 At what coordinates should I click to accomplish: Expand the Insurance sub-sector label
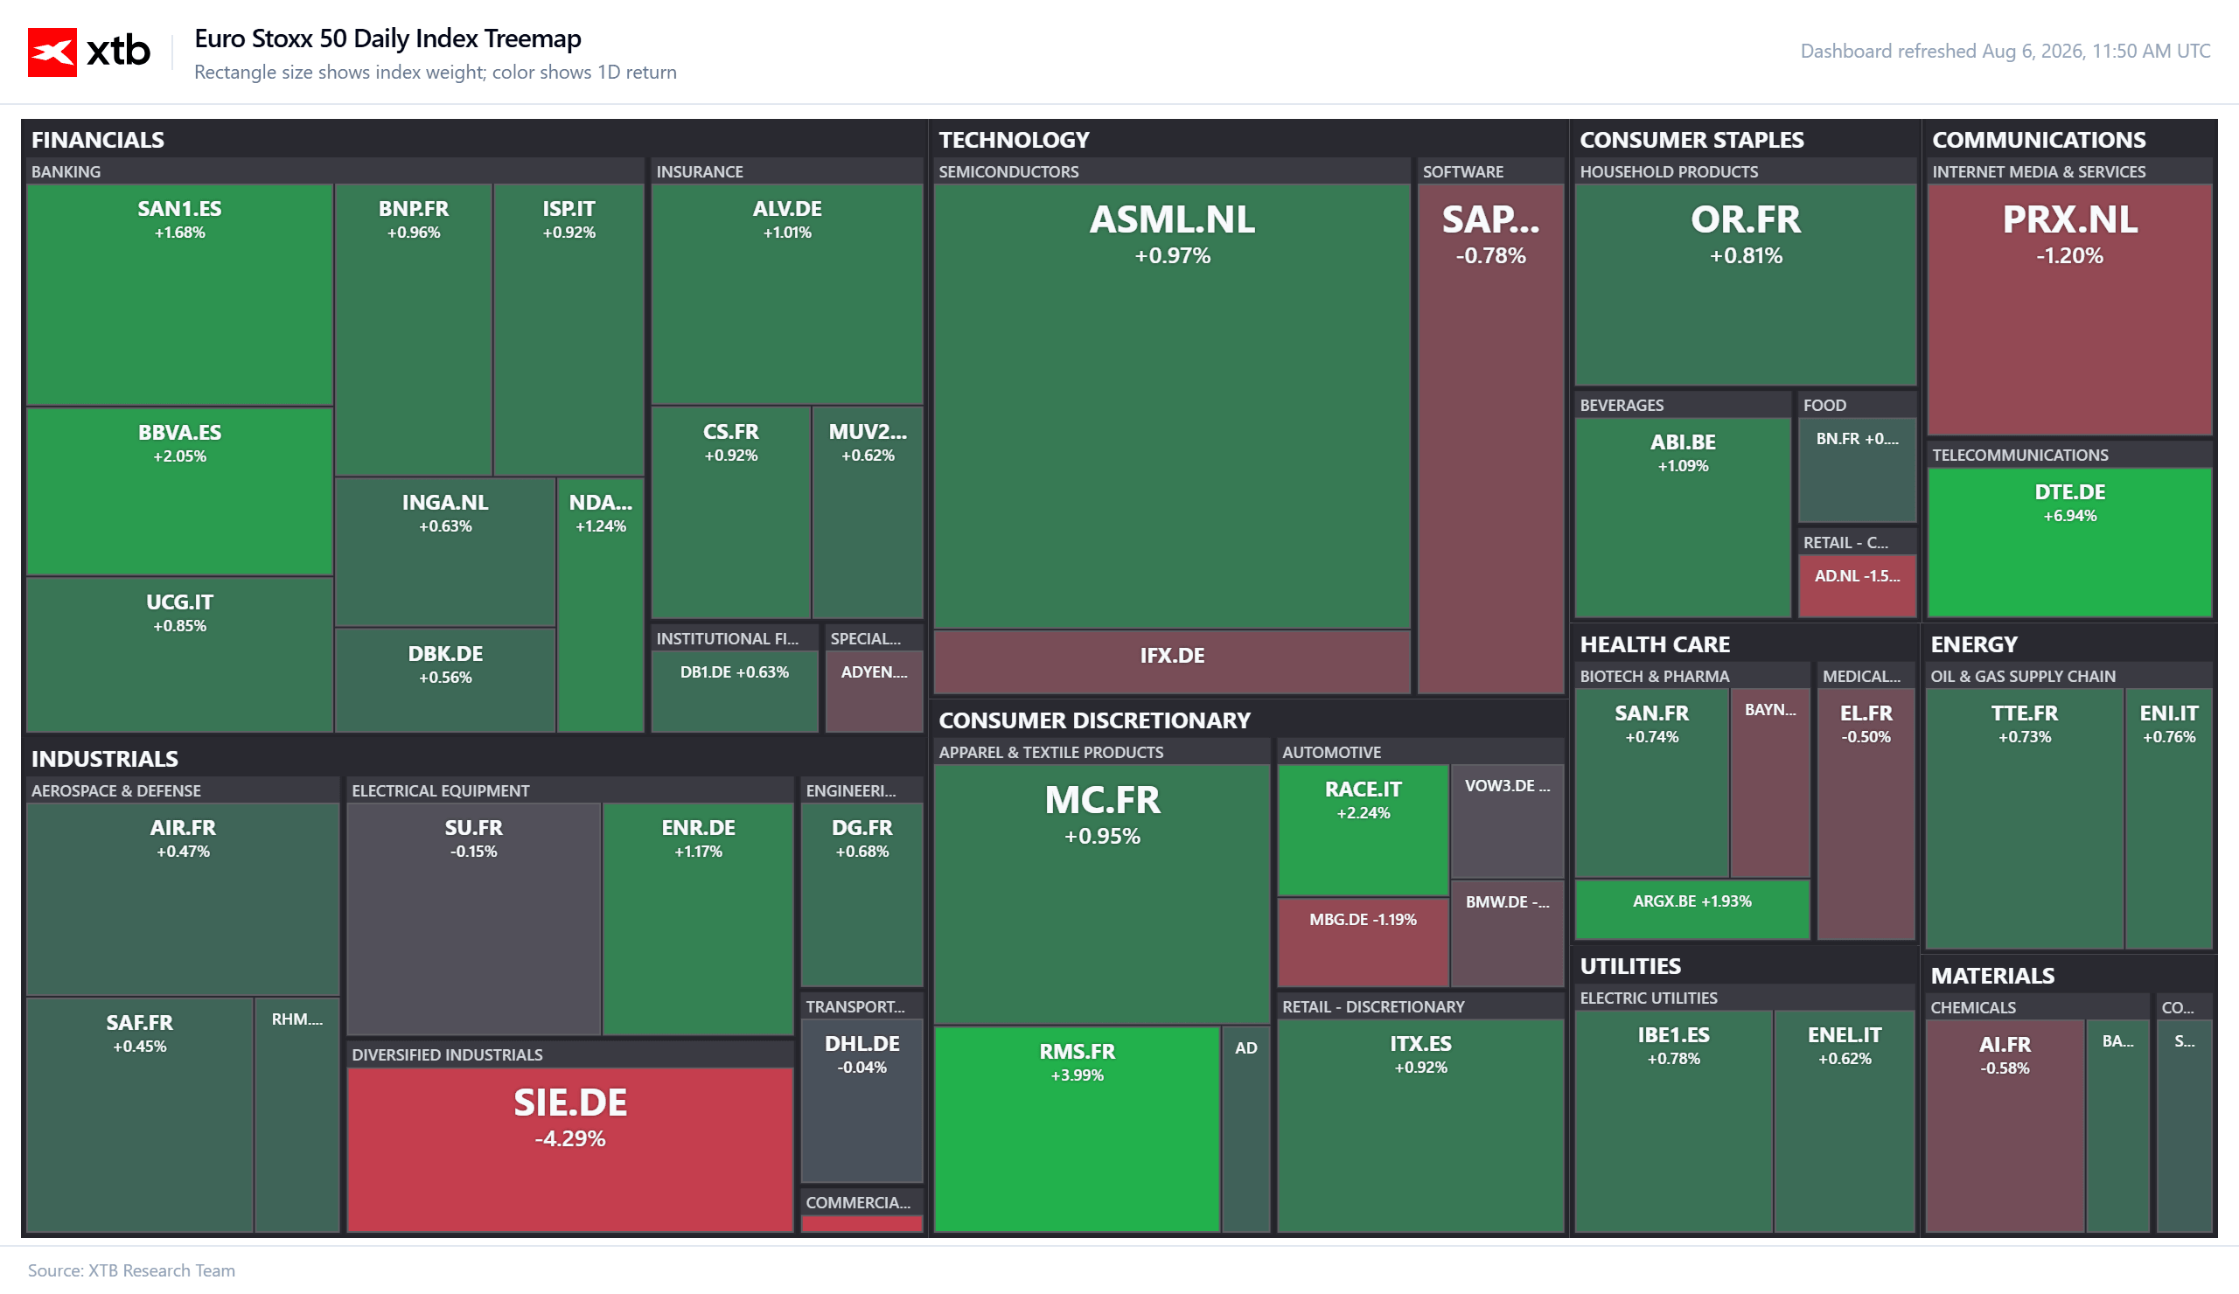[x=699, y=171]
